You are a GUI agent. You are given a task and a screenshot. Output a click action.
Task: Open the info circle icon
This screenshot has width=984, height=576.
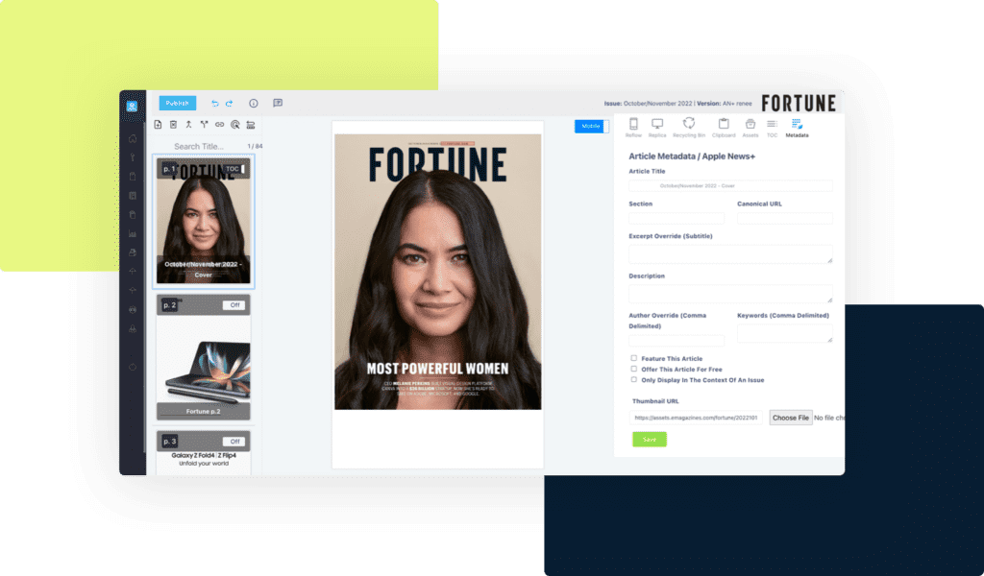(x=254, y=104)
